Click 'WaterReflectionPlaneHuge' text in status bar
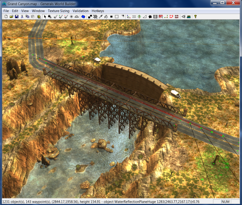 pos(135,201)
